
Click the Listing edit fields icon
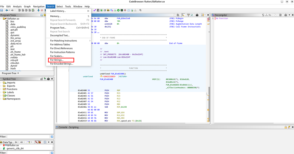(x=188, y=15)
